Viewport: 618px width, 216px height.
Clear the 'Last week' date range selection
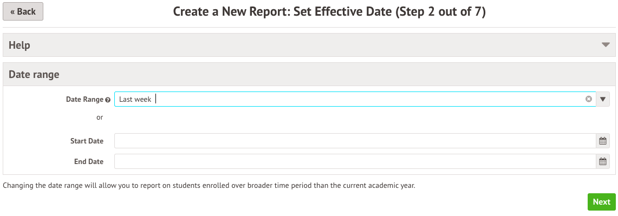point(588,99)
